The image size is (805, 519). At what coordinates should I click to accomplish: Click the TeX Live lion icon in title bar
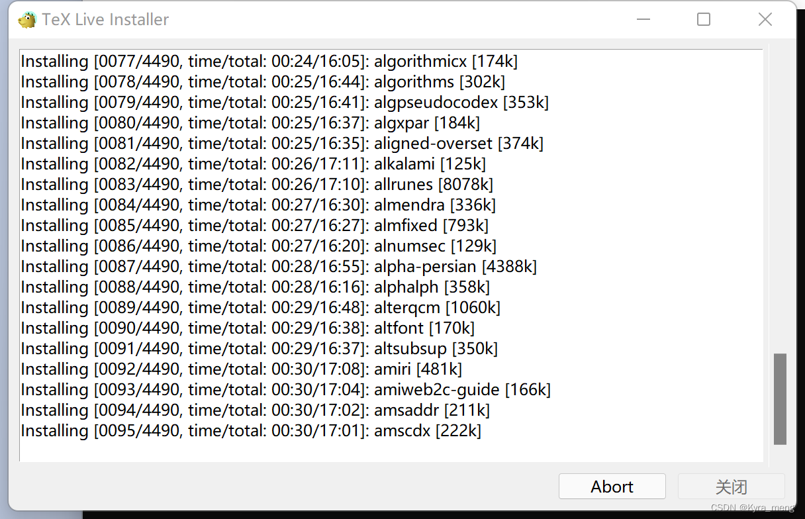[26, 19]
